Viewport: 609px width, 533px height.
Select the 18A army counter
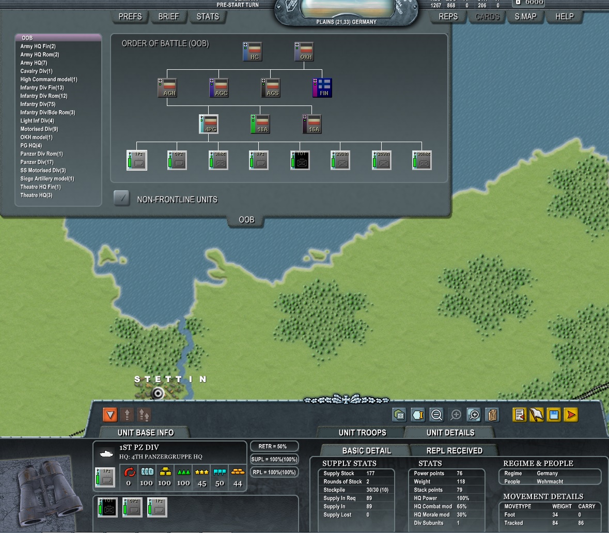pos(260,124)
